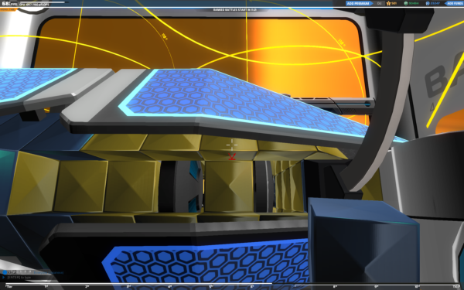
Task: Click the Add Premium button
Action: click(x=358, y=3)
